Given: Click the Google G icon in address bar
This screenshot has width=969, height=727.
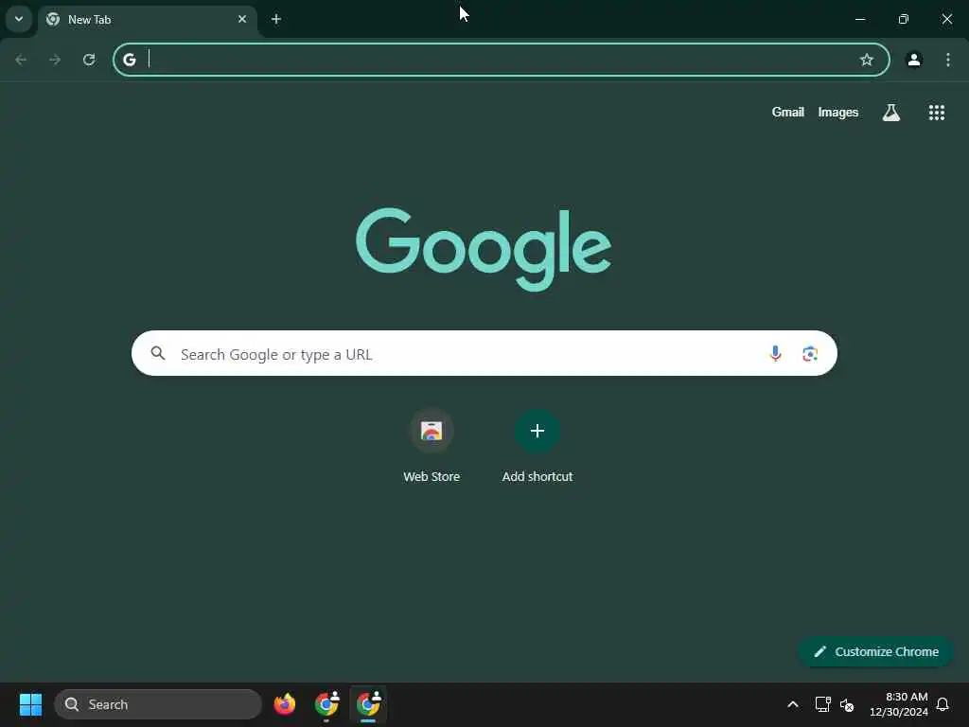Looking at the screenshot, I should 129,60.
